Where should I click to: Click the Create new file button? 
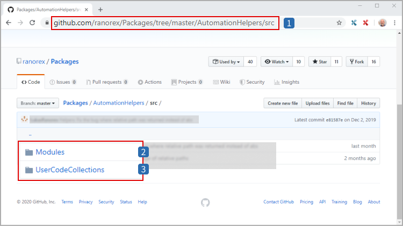pos(283,103)
